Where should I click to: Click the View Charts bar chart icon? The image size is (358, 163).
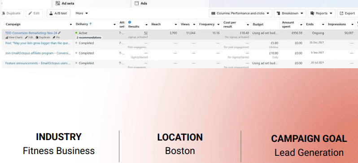[7, 37]
